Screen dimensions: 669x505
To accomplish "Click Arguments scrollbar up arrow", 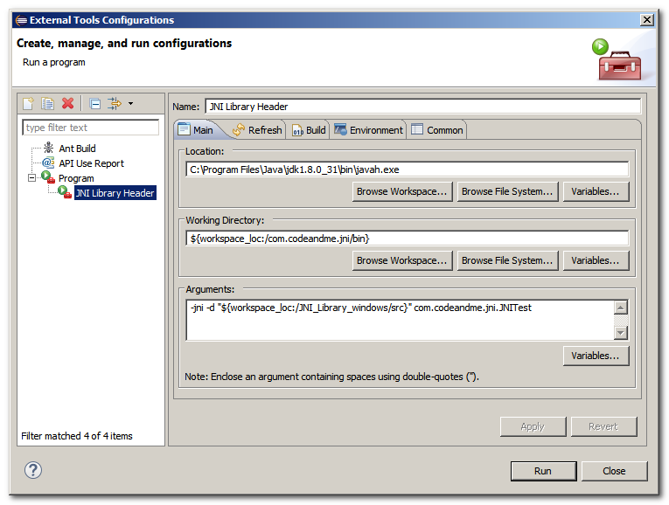I will coord(621,308).
